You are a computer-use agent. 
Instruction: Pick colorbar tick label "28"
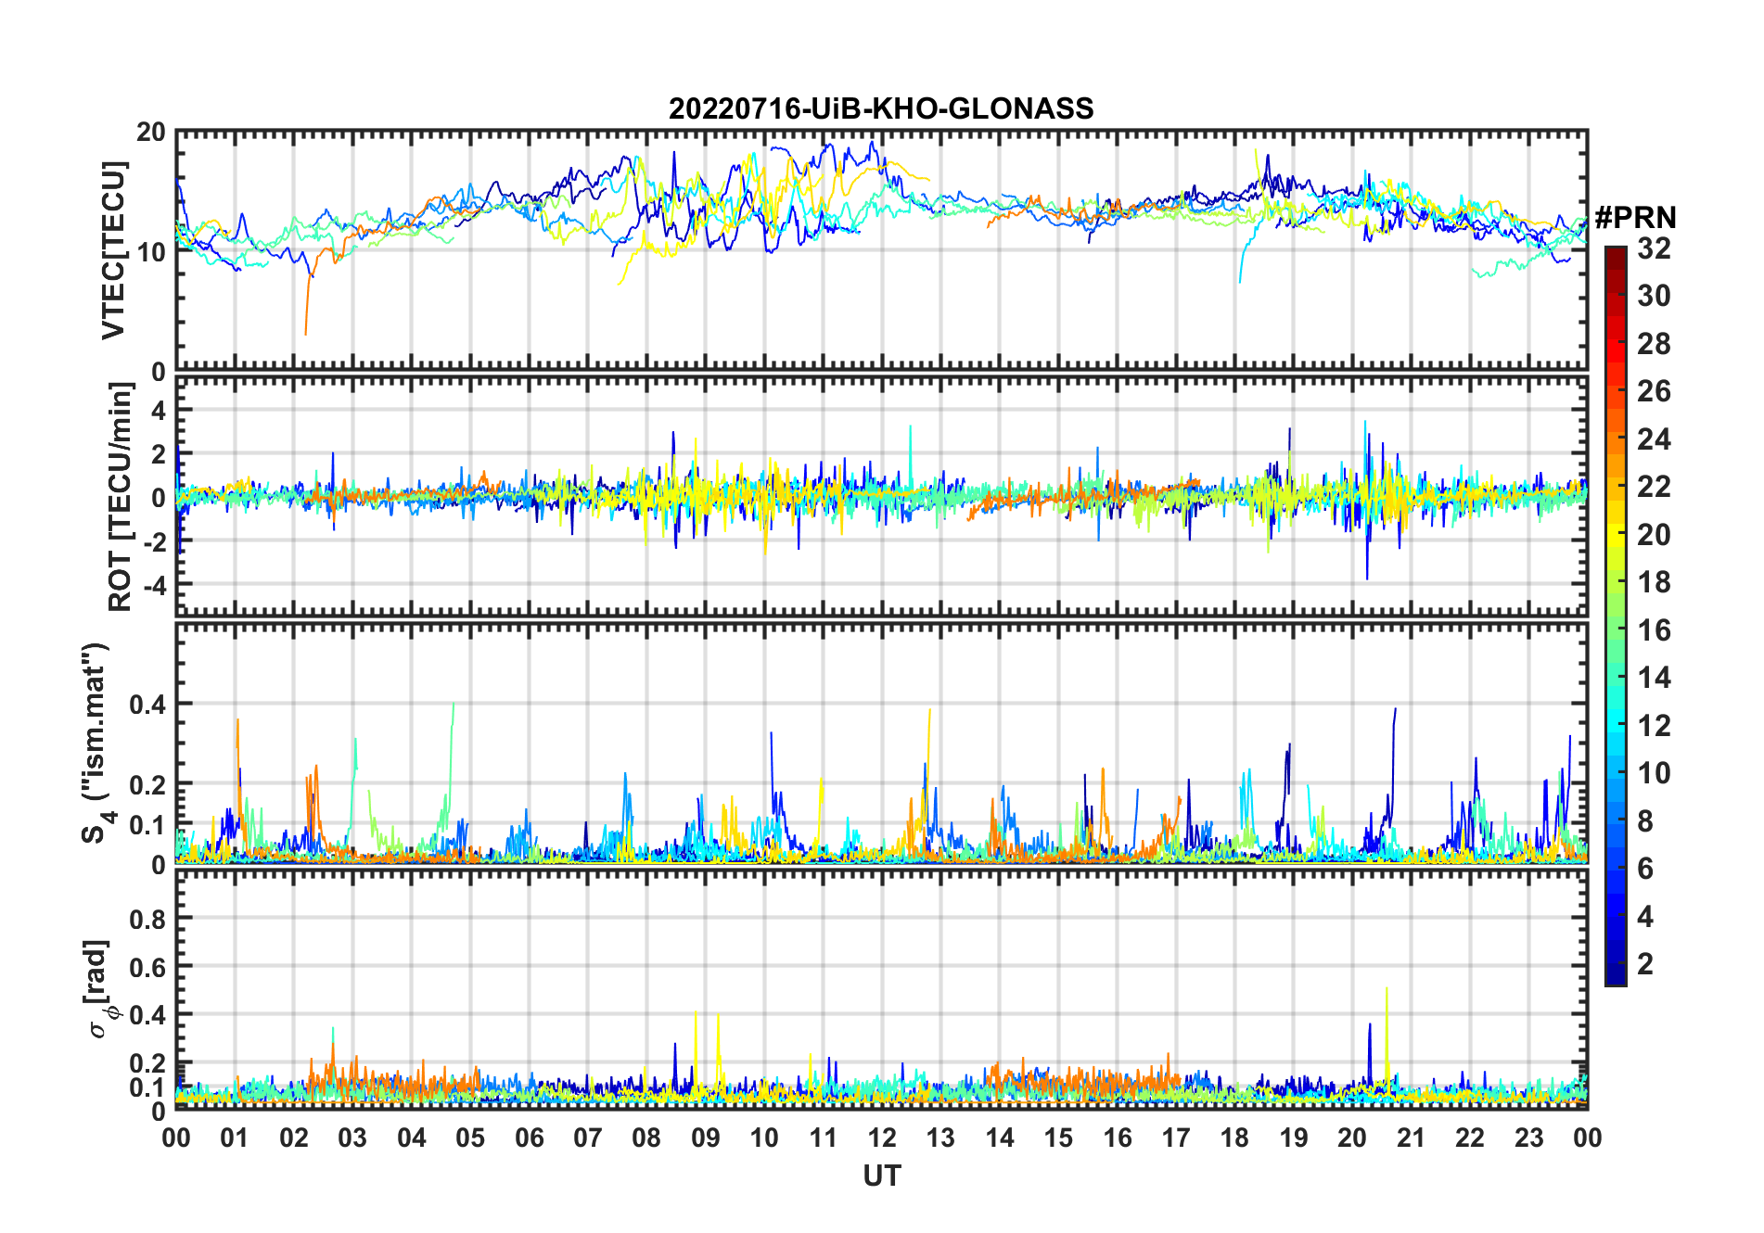(1654, 344)
